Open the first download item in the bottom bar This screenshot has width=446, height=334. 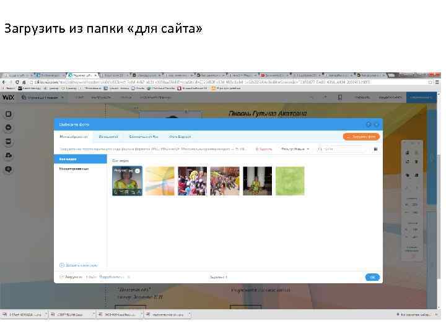tap(22, 315)
